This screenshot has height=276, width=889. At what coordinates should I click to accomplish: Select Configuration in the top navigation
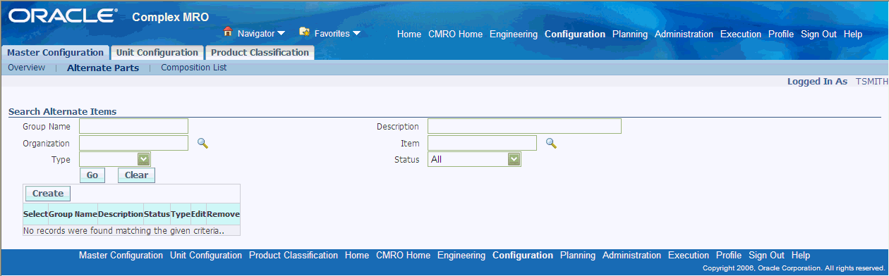click(575, 34)
